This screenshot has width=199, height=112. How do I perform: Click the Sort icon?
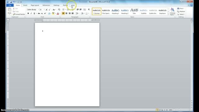(85, 10)
